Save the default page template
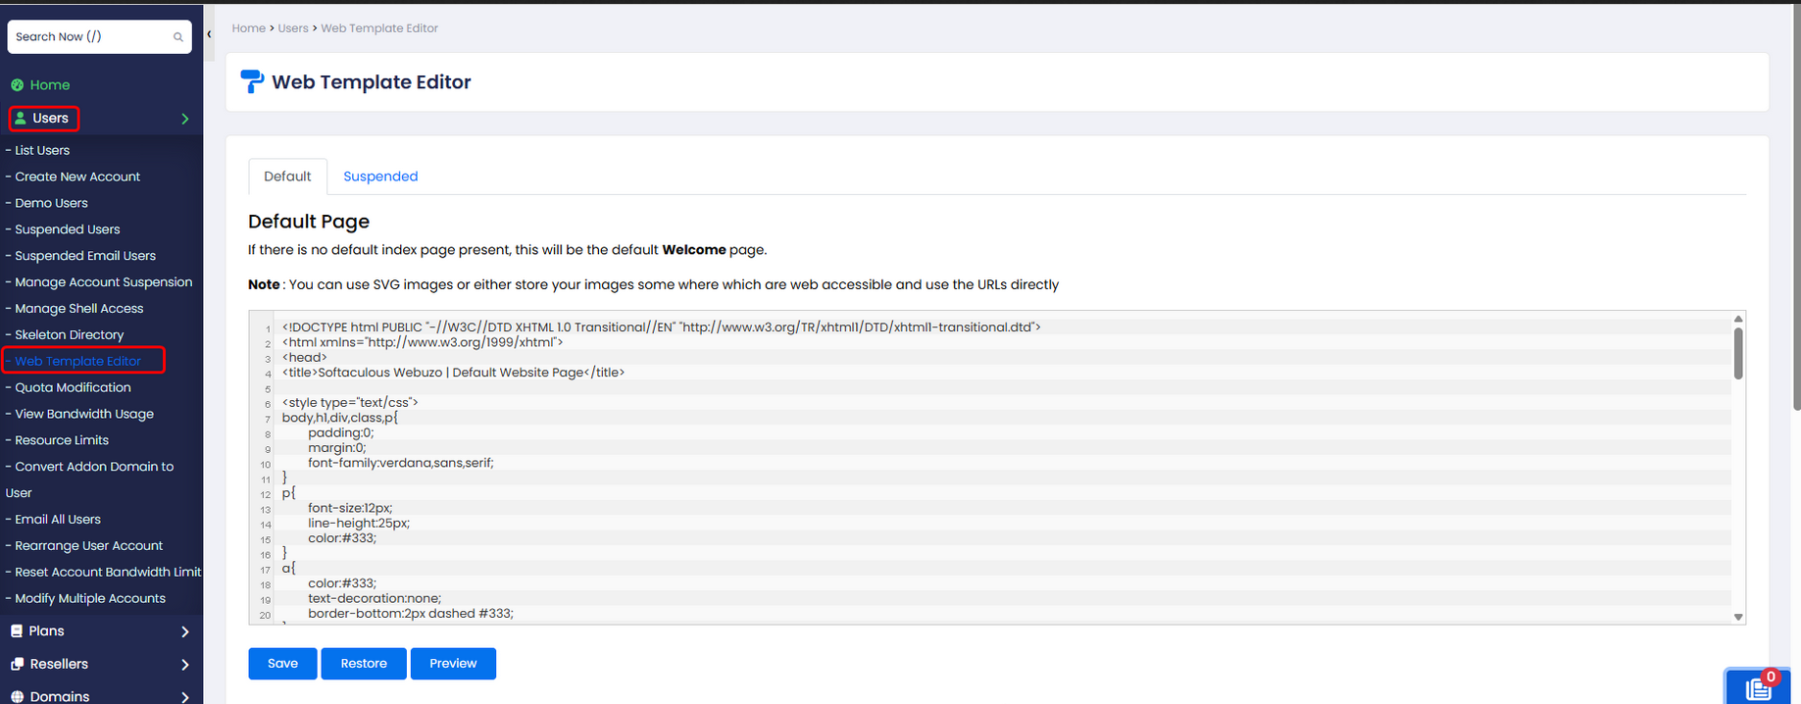This screenshot has width=1801, height=704. click(282, 664)
